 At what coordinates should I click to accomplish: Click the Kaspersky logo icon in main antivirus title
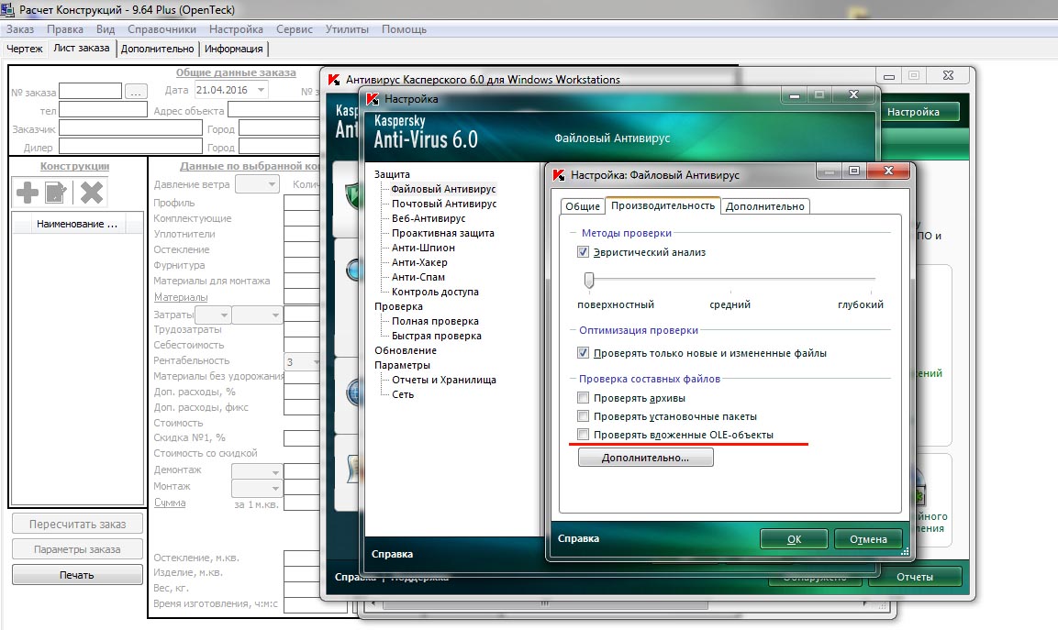333,80
